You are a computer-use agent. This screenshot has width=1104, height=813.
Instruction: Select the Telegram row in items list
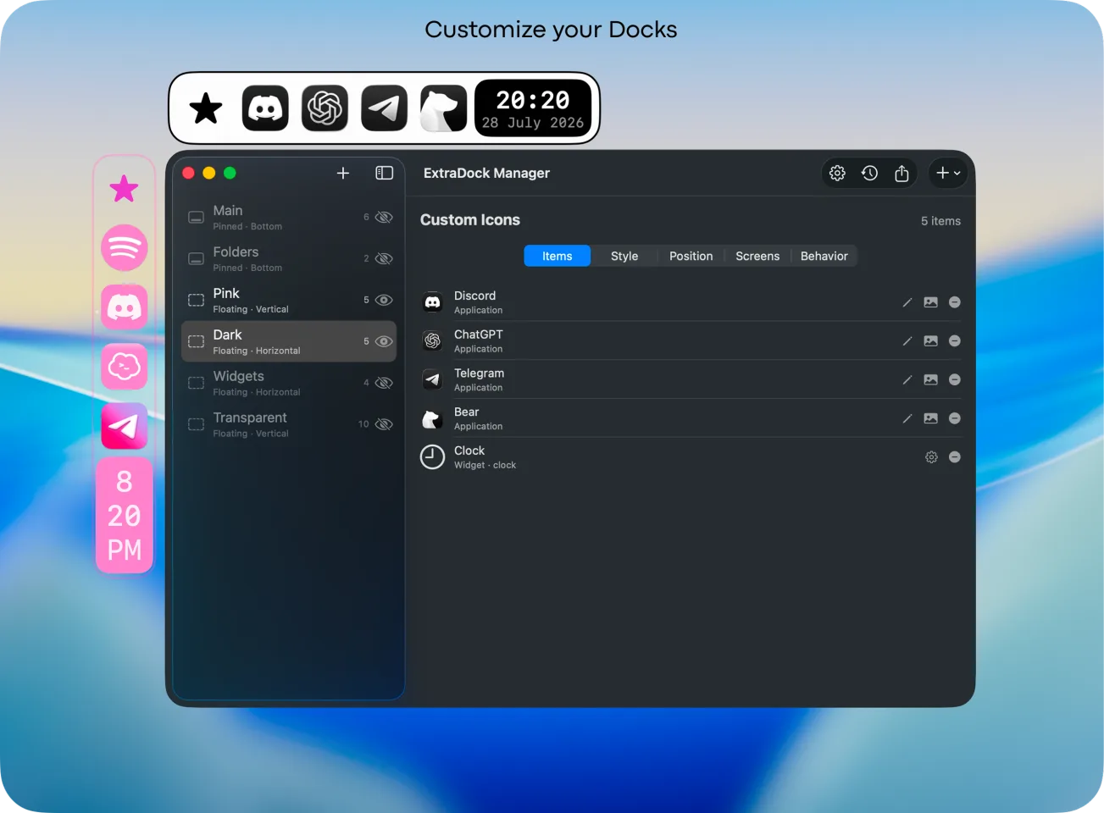[691, 379]
